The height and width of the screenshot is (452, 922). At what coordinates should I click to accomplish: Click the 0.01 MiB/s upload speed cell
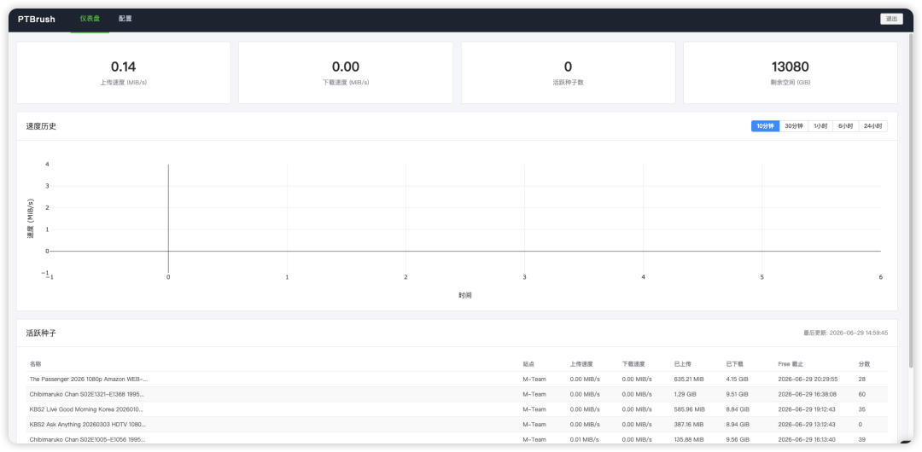point(585,440)
